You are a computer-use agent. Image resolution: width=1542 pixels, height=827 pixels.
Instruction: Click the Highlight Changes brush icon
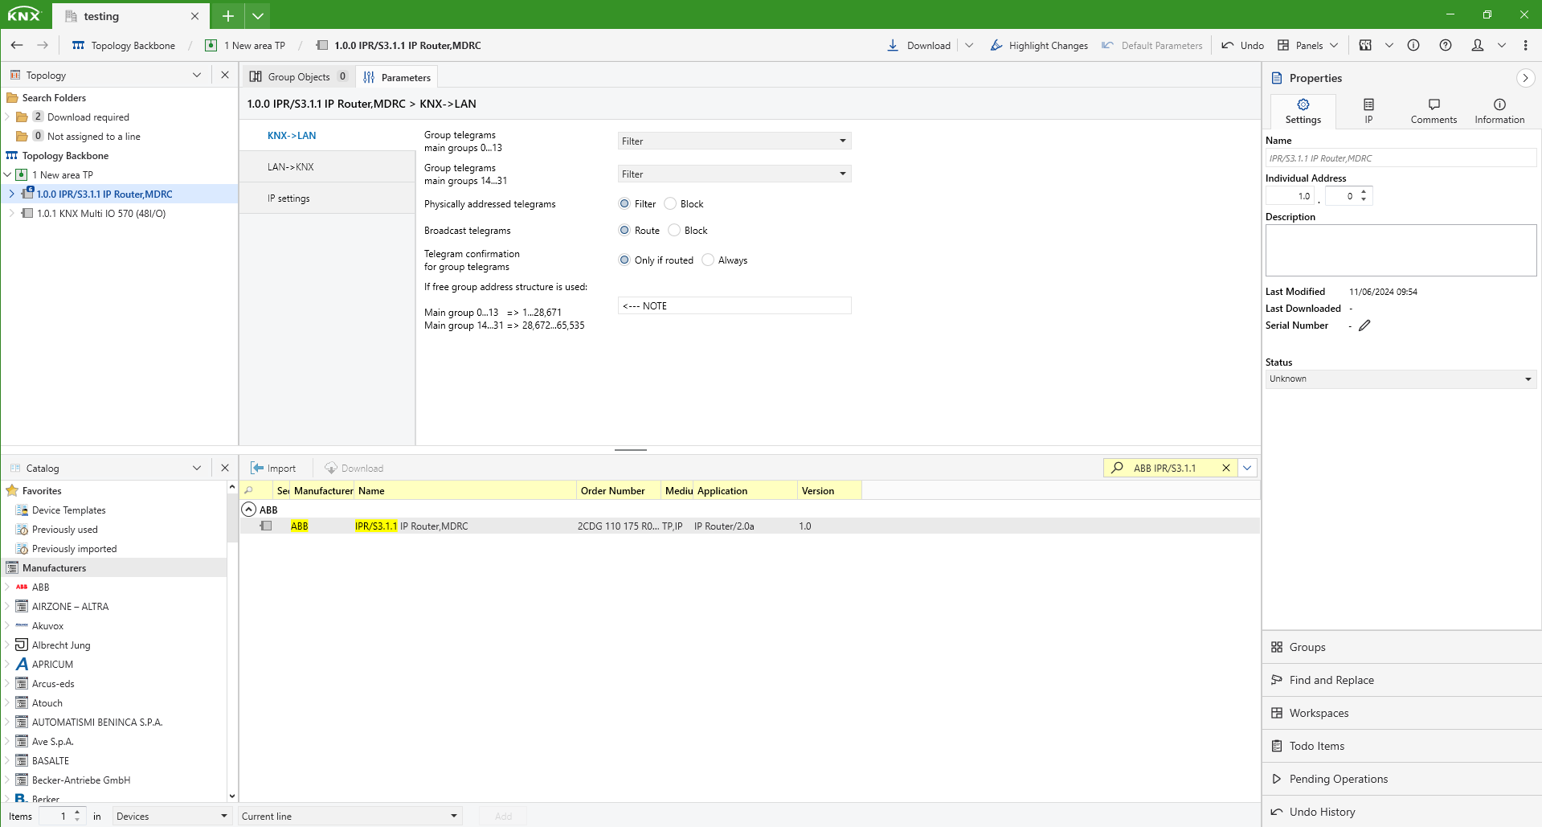pyautogui.click(x=996, y=45)
